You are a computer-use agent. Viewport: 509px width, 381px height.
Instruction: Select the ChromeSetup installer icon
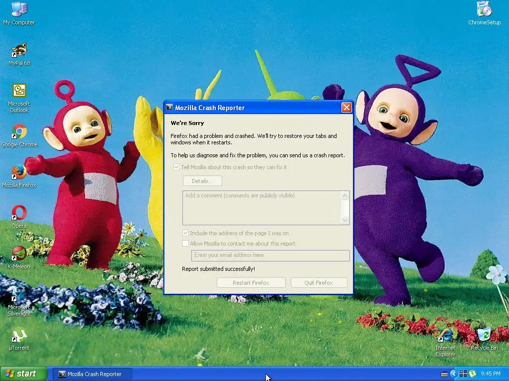[x=484, y=13]
